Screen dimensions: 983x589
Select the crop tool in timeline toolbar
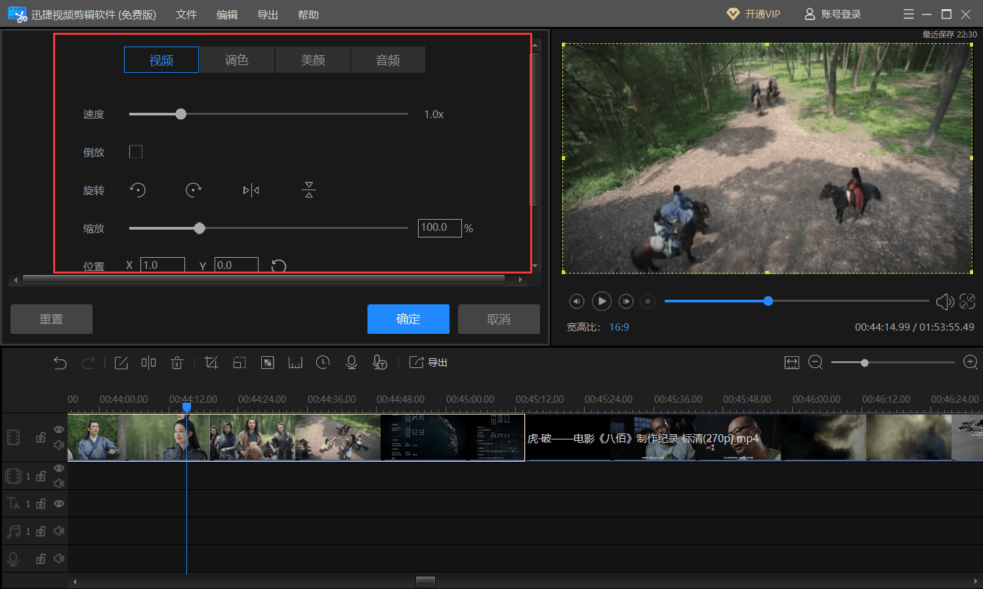tap(211, 363)
